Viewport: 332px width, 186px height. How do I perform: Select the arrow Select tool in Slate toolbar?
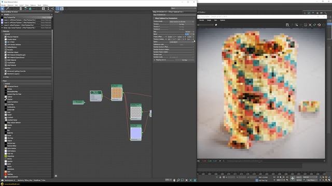pyautogui.click(x=2, y=9)
